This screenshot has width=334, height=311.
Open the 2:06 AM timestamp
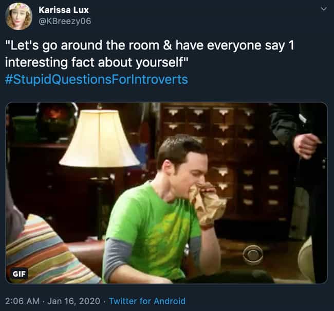(x=23, y=301)
